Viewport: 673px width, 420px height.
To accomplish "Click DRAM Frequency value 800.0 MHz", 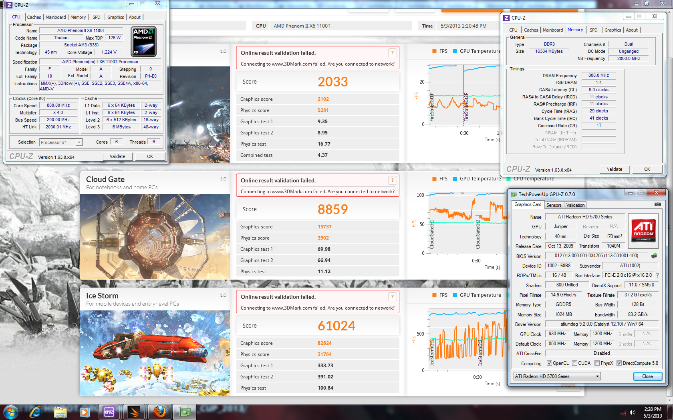I will point(598,75).
